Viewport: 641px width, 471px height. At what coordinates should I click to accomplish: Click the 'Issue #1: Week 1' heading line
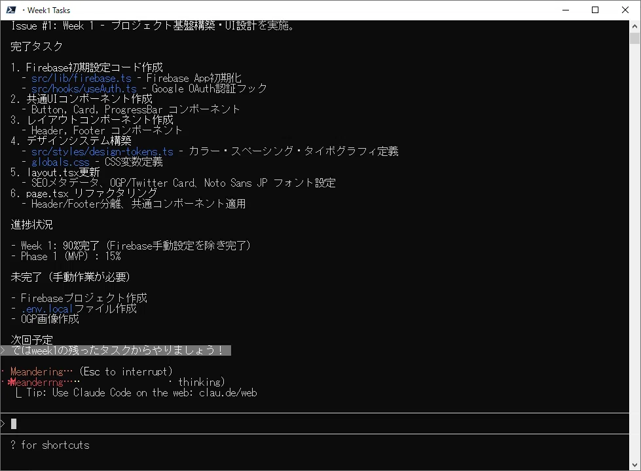(152, 26)
